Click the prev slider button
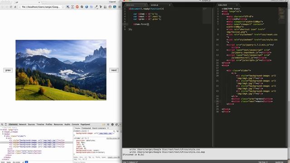 click(8, 70)
